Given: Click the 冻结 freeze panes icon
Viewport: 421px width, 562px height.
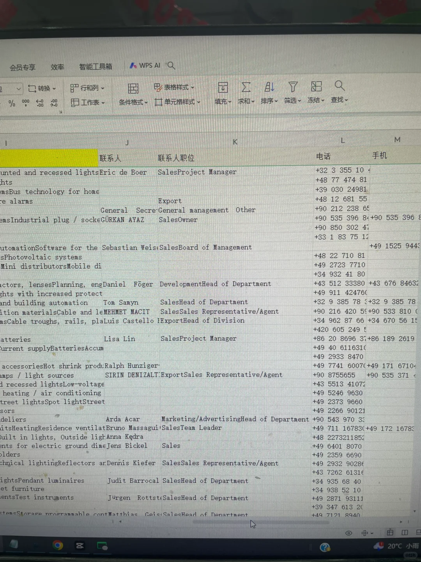Looking at the screenshot, I should tap(316, 86).
